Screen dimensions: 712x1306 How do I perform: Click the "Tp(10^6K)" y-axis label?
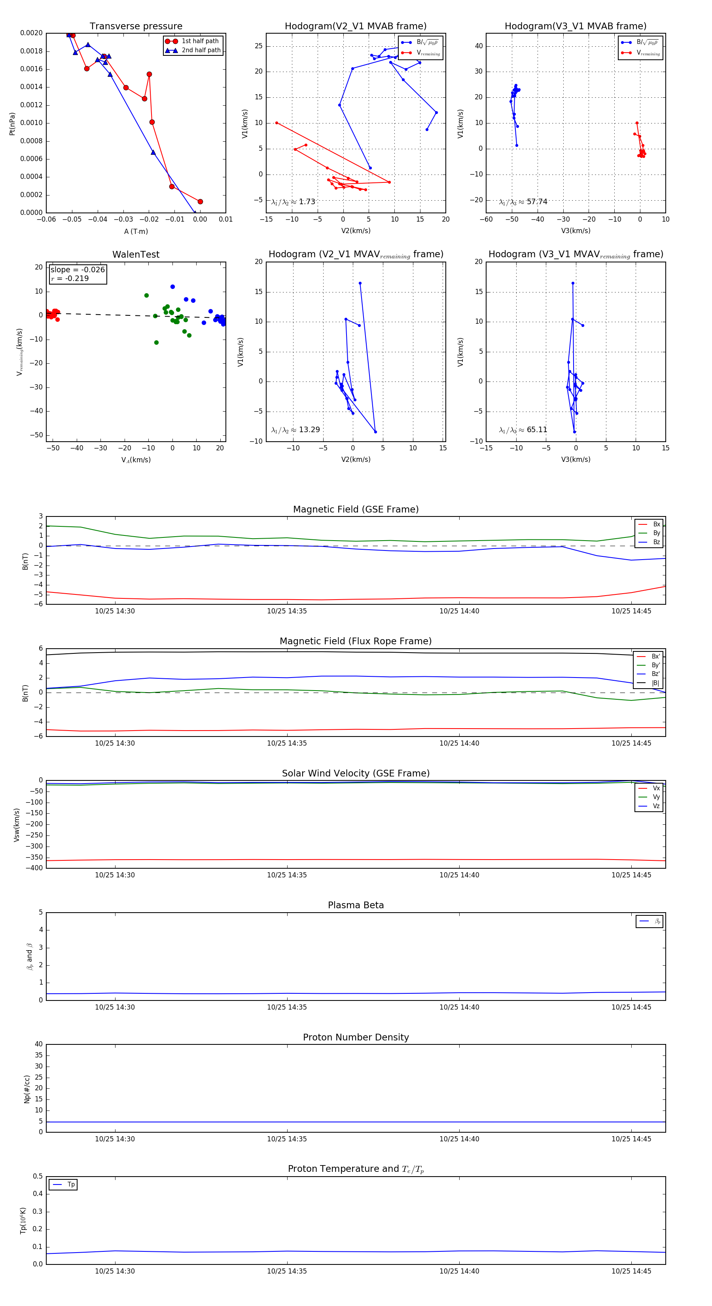point(23,1221)
